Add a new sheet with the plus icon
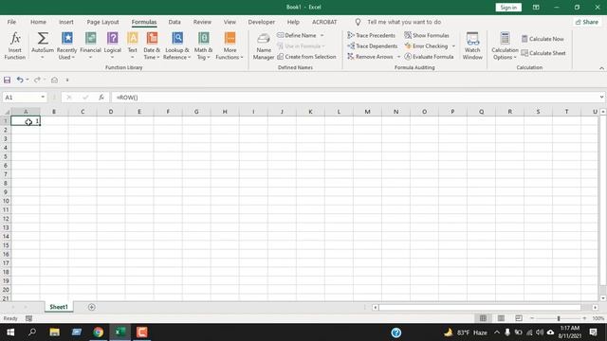The height and width of the screenshot is (341, 607). pyautogui.click(x=91, y=307)
